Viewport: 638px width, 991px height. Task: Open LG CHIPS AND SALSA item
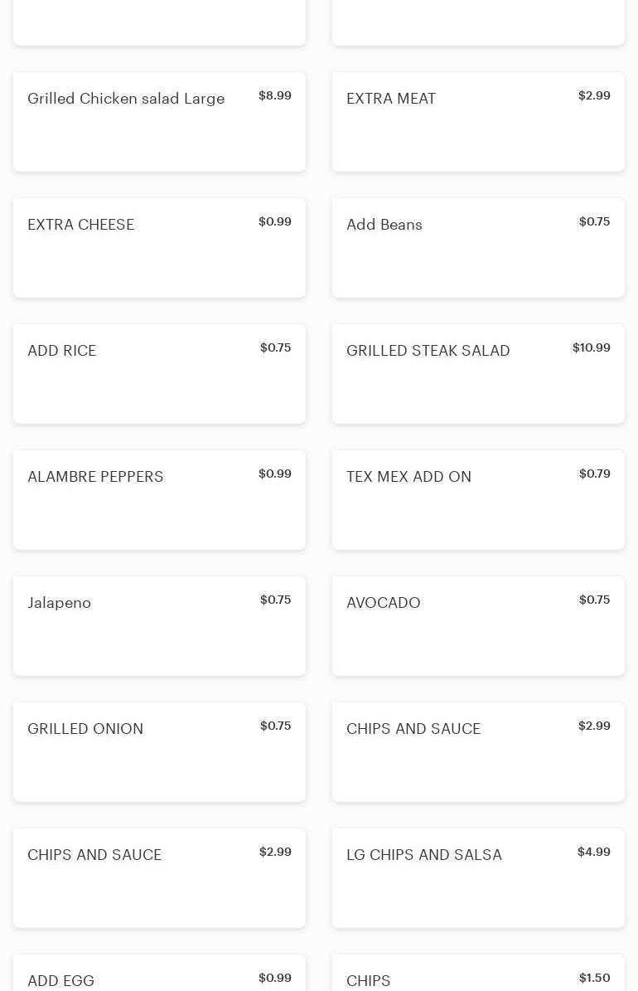pyautogui.click(x=478, y=878)
